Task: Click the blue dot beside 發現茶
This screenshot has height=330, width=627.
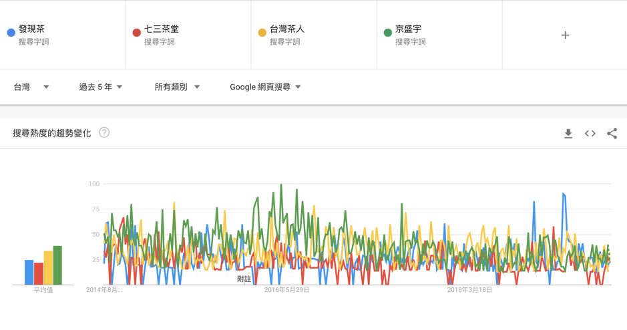Action: coord(11,33)
